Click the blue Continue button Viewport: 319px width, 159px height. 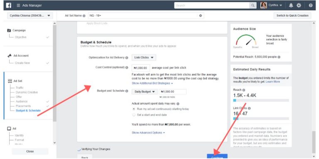click(x=217, y=157)
